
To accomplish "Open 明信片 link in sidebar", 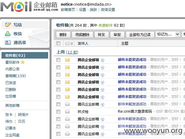I will coord(23,114).
